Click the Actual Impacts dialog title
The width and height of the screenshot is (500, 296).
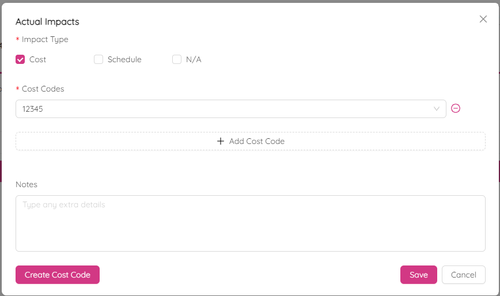point(47,22)
